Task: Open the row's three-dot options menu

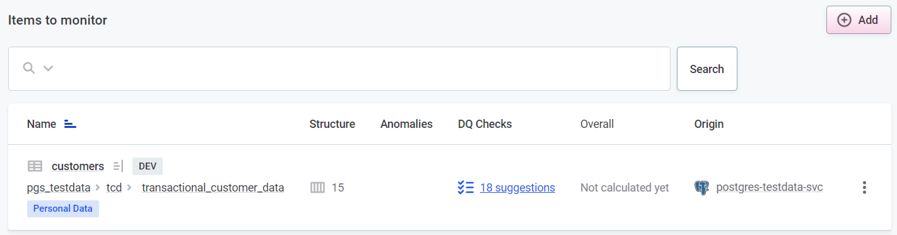Action: tap(864, 188)
